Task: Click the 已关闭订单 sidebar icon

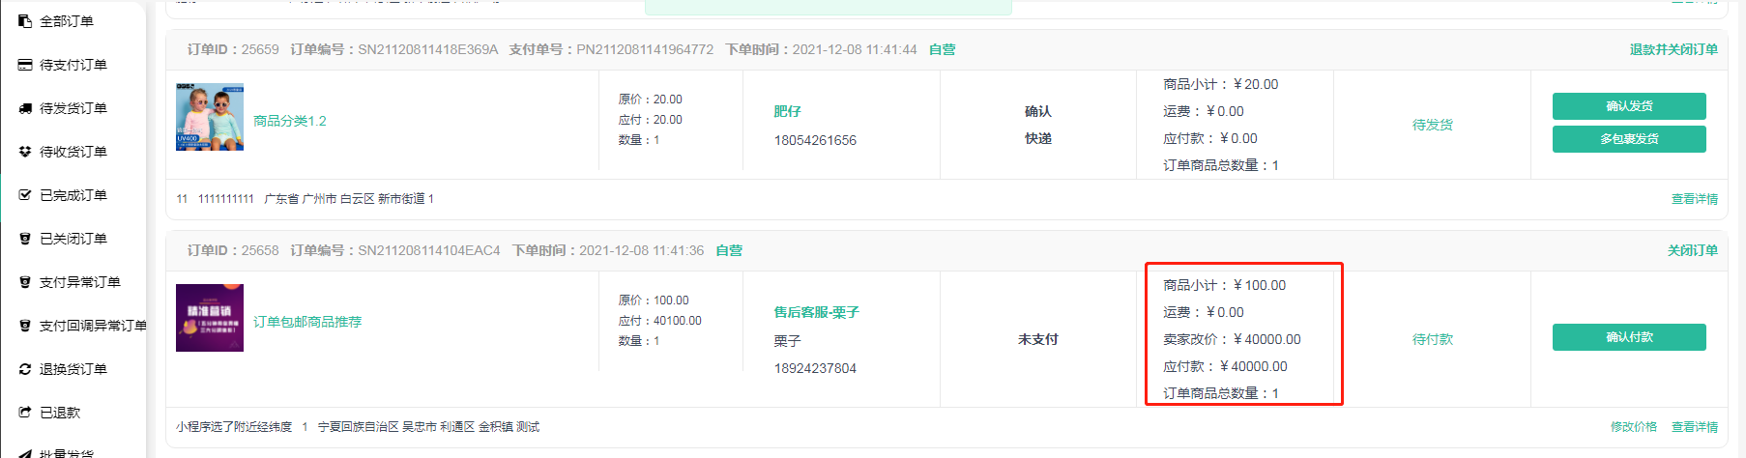Action: 25,239
